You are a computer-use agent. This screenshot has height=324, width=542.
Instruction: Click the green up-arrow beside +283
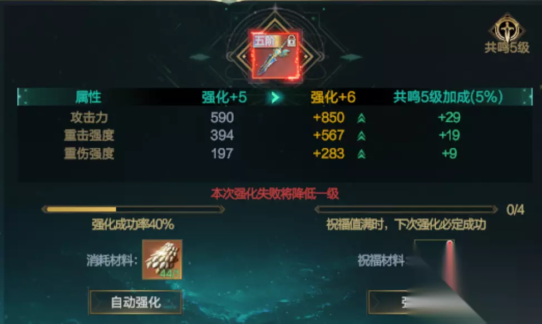(361, 154)
